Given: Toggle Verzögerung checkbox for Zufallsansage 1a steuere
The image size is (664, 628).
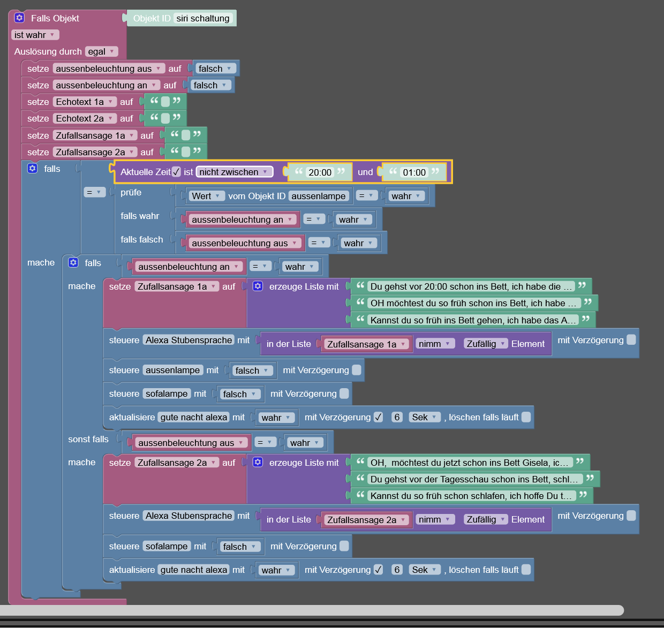Looking at the screenshot, I should coord(631,339).
